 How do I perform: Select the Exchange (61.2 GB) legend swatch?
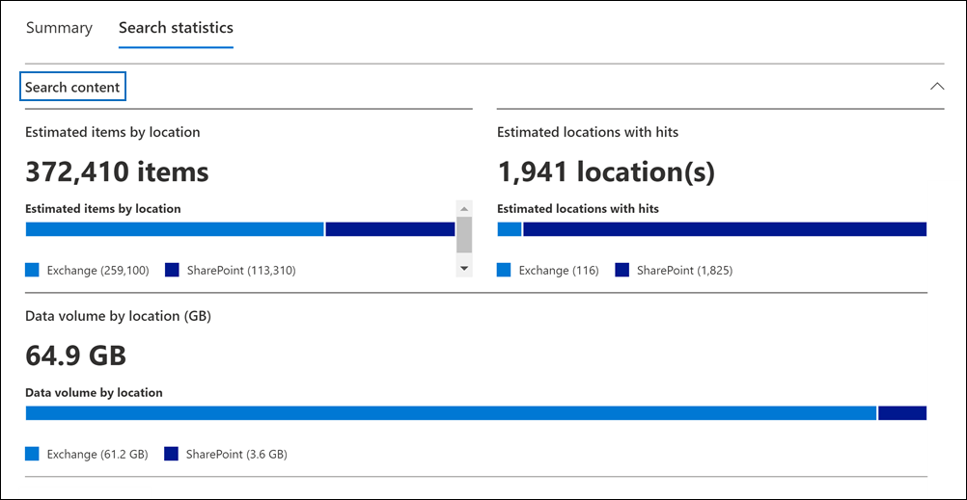[32, 454]
